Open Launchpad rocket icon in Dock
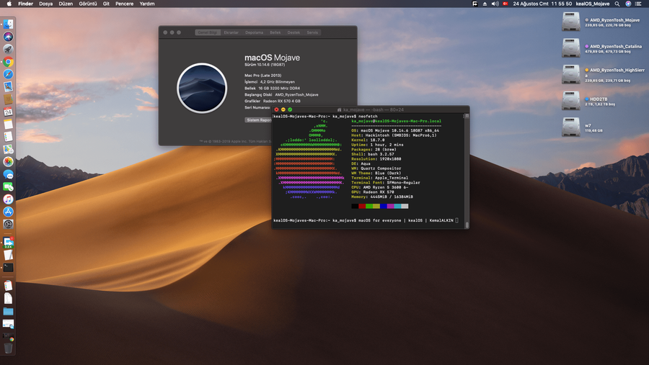Viewport: 649px width, 365px height. 8,49
